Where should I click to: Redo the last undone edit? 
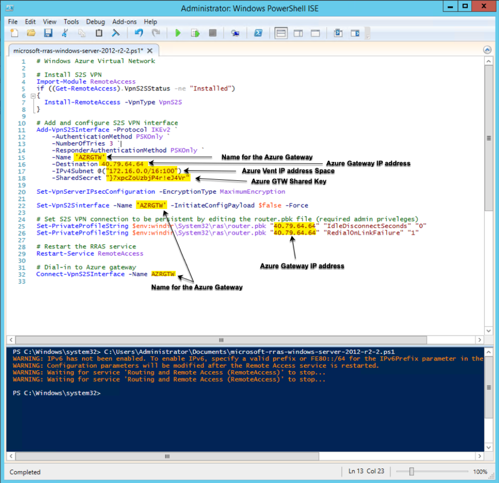point(156,33)
